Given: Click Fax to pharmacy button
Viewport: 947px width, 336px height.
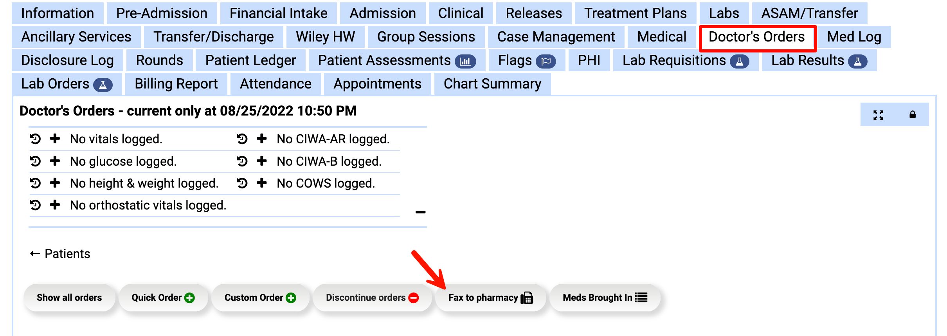Looking at the screenshot, I should (x=490, y=298).
